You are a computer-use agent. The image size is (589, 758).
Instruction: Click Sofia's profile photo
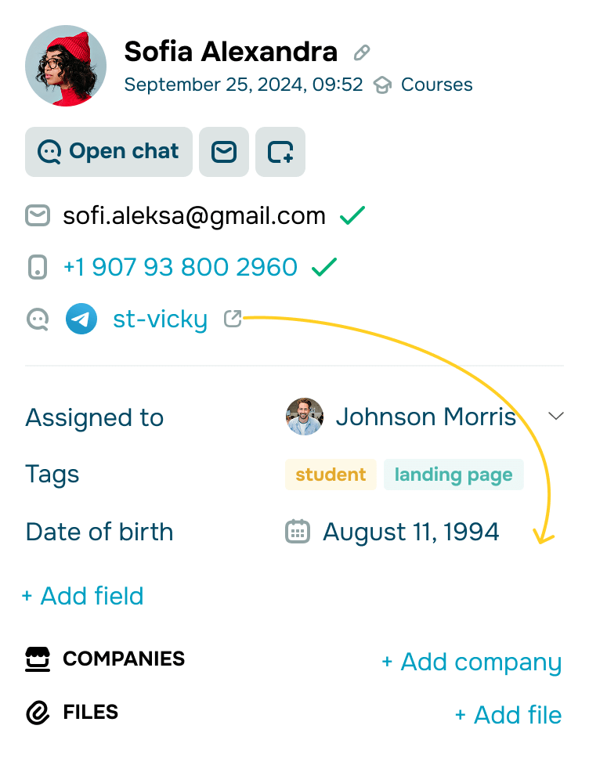pos(66,66)
